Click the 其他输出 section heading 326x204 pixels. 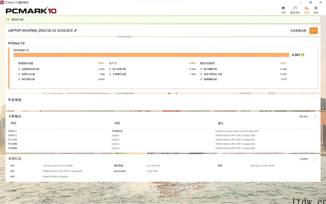[15, 116]
